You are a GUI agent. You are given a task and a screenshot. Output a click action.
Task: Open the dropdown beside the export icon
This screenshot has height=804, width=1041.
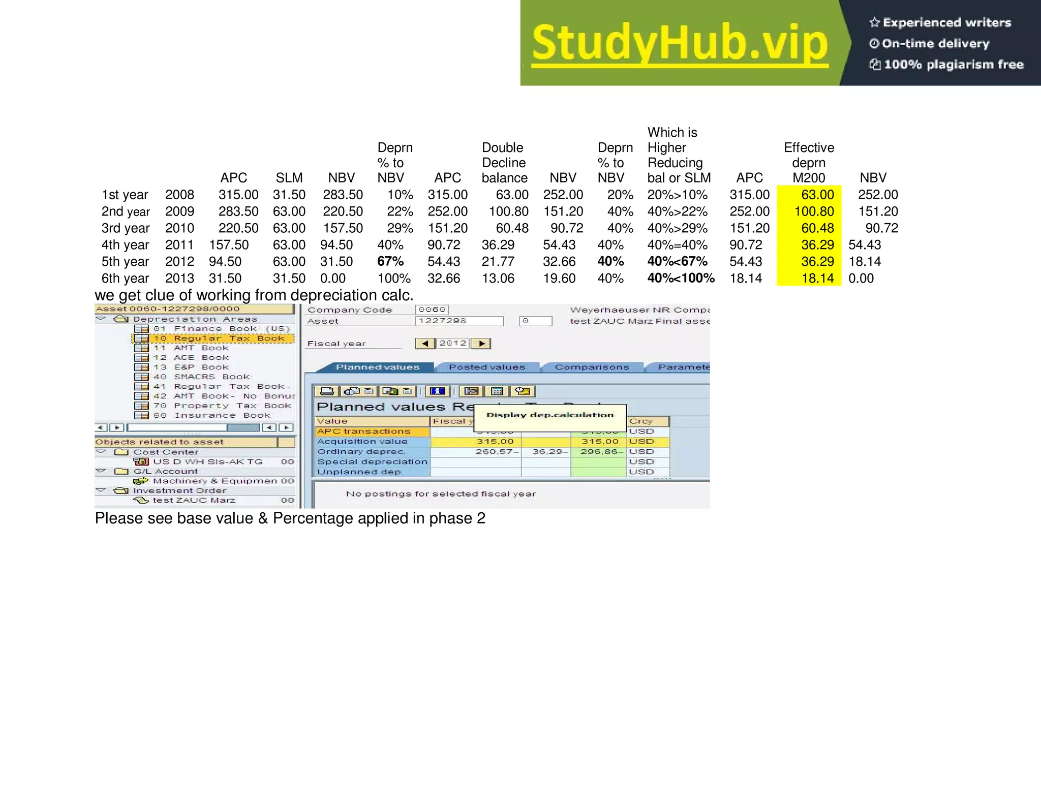408,391
